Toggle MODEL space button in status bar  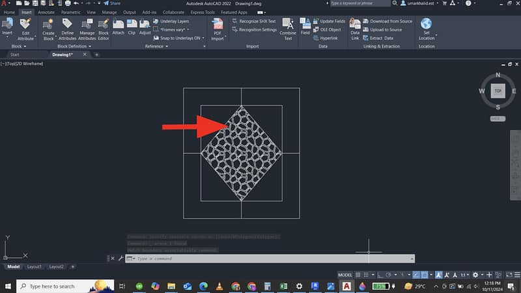click(x=345, y=275)
